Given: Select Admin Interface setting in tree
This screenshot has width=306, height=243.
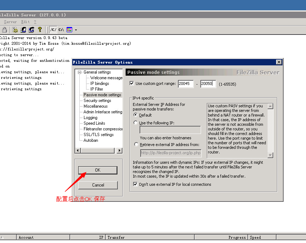Looking at the screenshot, I should point(103,112).
